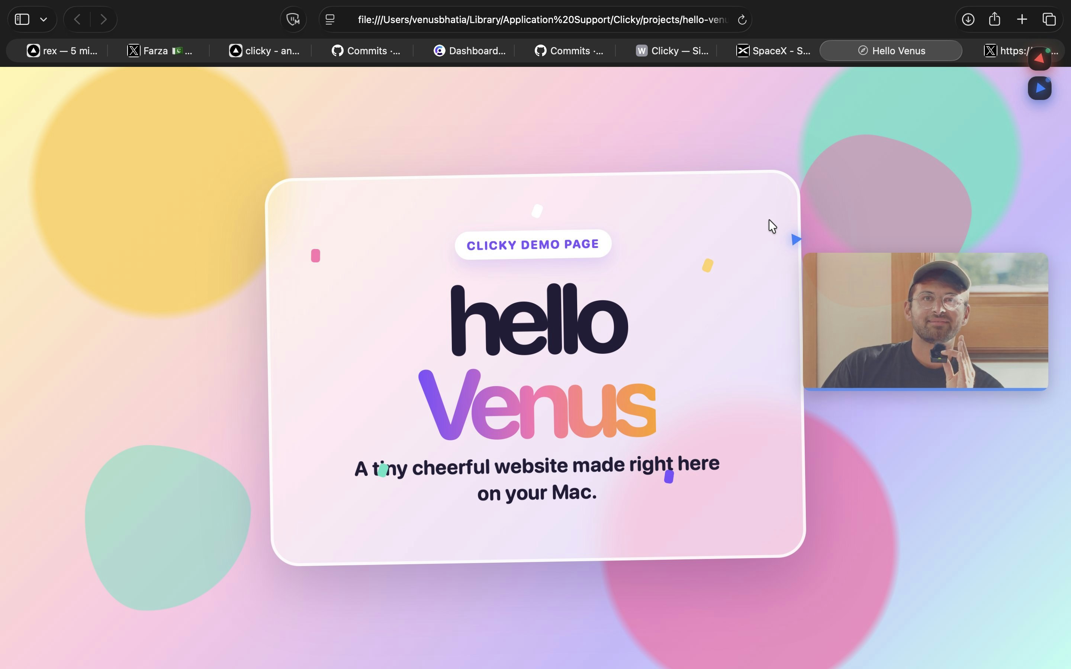This screenshot has width=1071, height=669.
Task: Show the tab overview
Action: point(1049,19)
